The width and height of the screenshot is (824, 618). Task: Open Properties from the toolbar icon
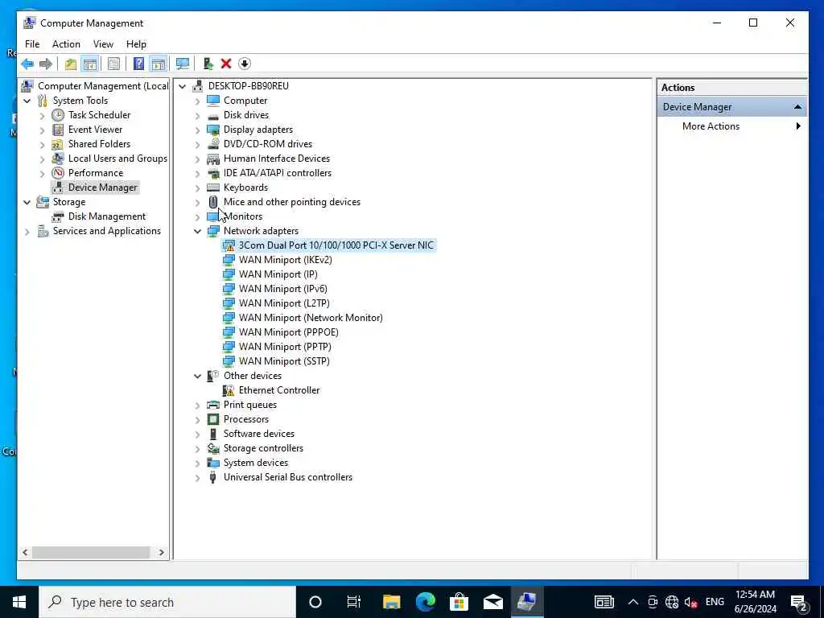(113, 64)
